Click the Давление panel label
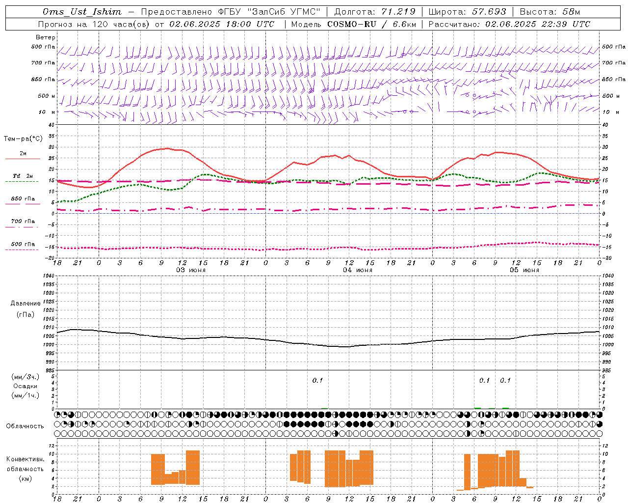 [x=26, y=304]
